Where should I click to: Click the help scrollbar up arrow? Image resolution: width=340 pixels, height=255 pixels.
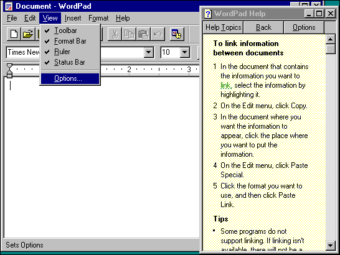[331, 39]
